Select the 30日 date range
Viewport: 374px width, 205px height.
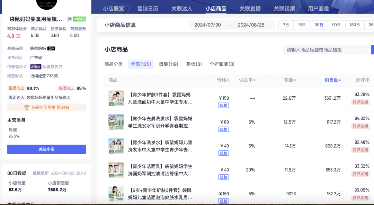click(319, 25)
